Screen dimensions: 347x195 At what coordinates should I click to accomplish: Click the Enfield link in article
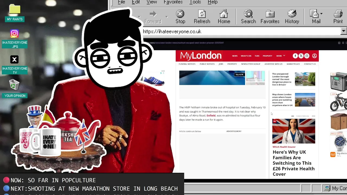(211, 116)
